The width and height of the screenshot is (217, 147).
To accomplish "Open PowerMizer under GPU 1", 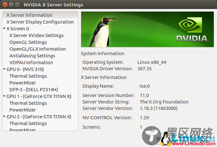I will [23, 110].
